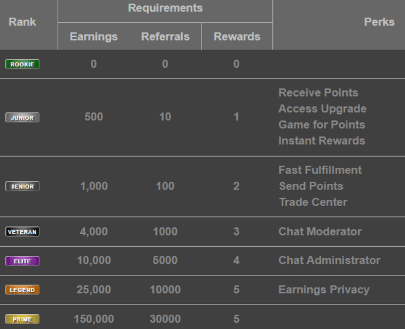Click the green ROOKIE rank badge

pyautogui.click(x=22, y=64)
